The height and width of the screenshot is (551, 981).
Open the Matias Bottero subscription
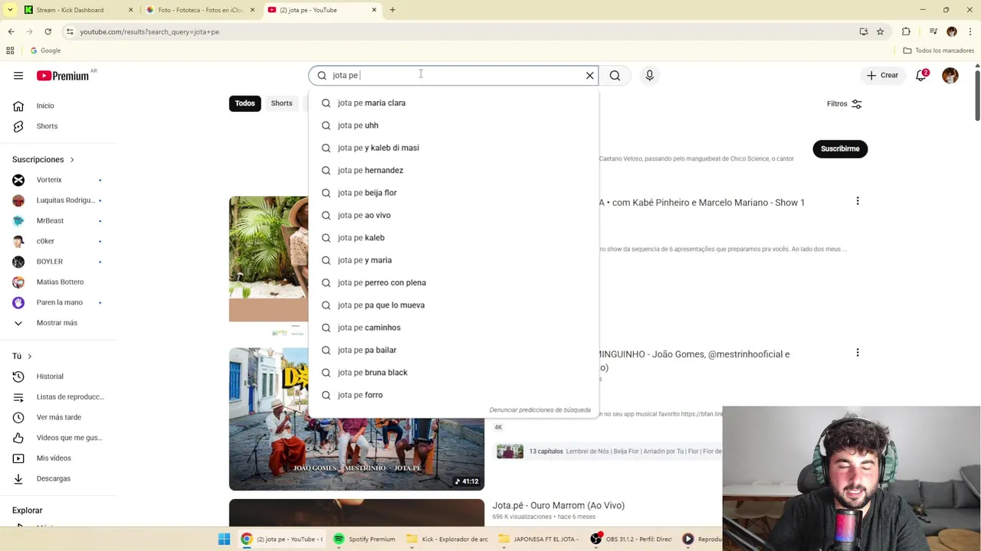pyautogui.click(x=58, y=282)
